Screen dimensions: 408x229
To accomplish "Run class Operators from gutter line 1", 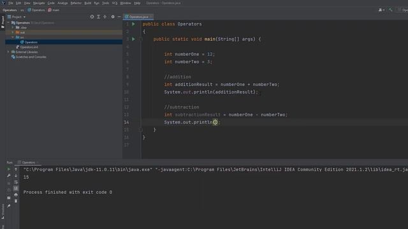I will click(133, 24).
